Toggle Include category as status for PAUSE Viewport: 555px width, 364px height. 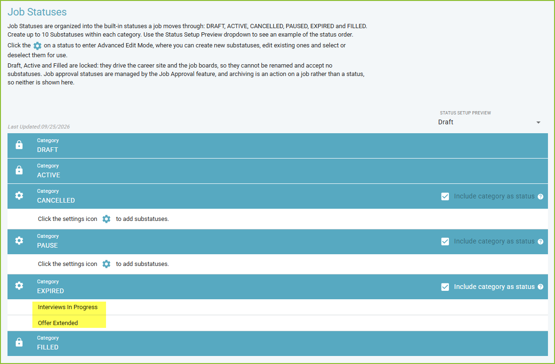coord(445,241)
